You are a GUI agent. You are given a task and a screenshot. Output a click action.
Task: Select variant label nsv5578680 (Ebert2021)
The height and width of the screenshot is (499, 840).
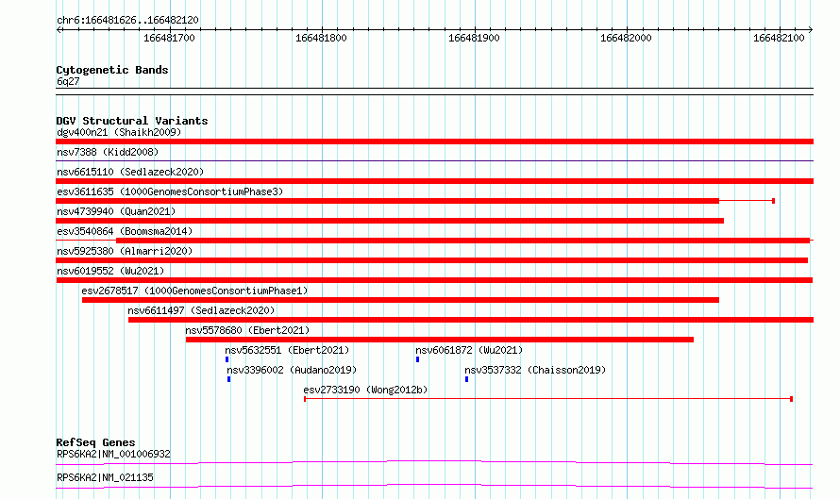247,330
